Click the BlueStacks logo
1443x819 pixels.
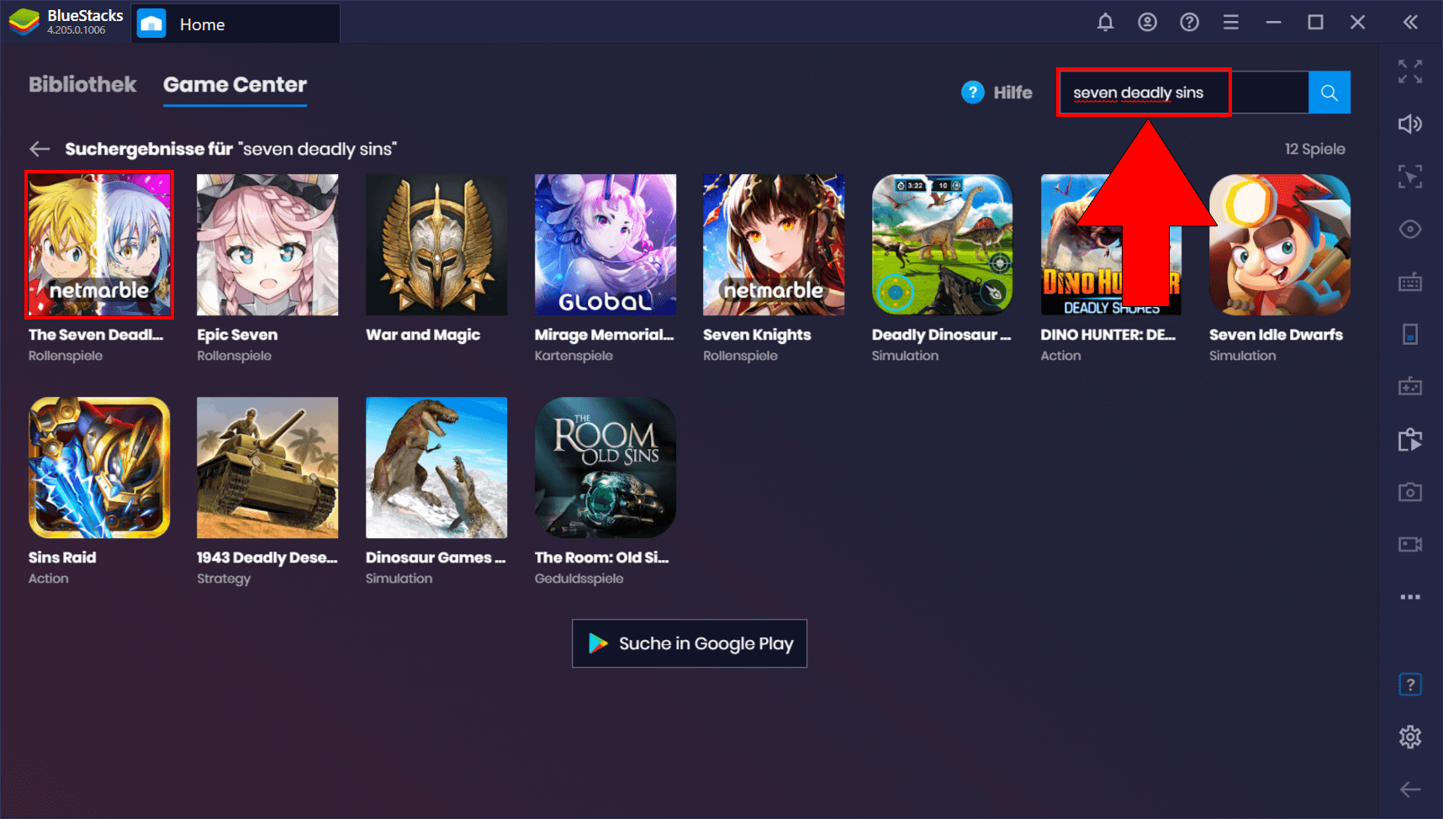tap(24, 22)
